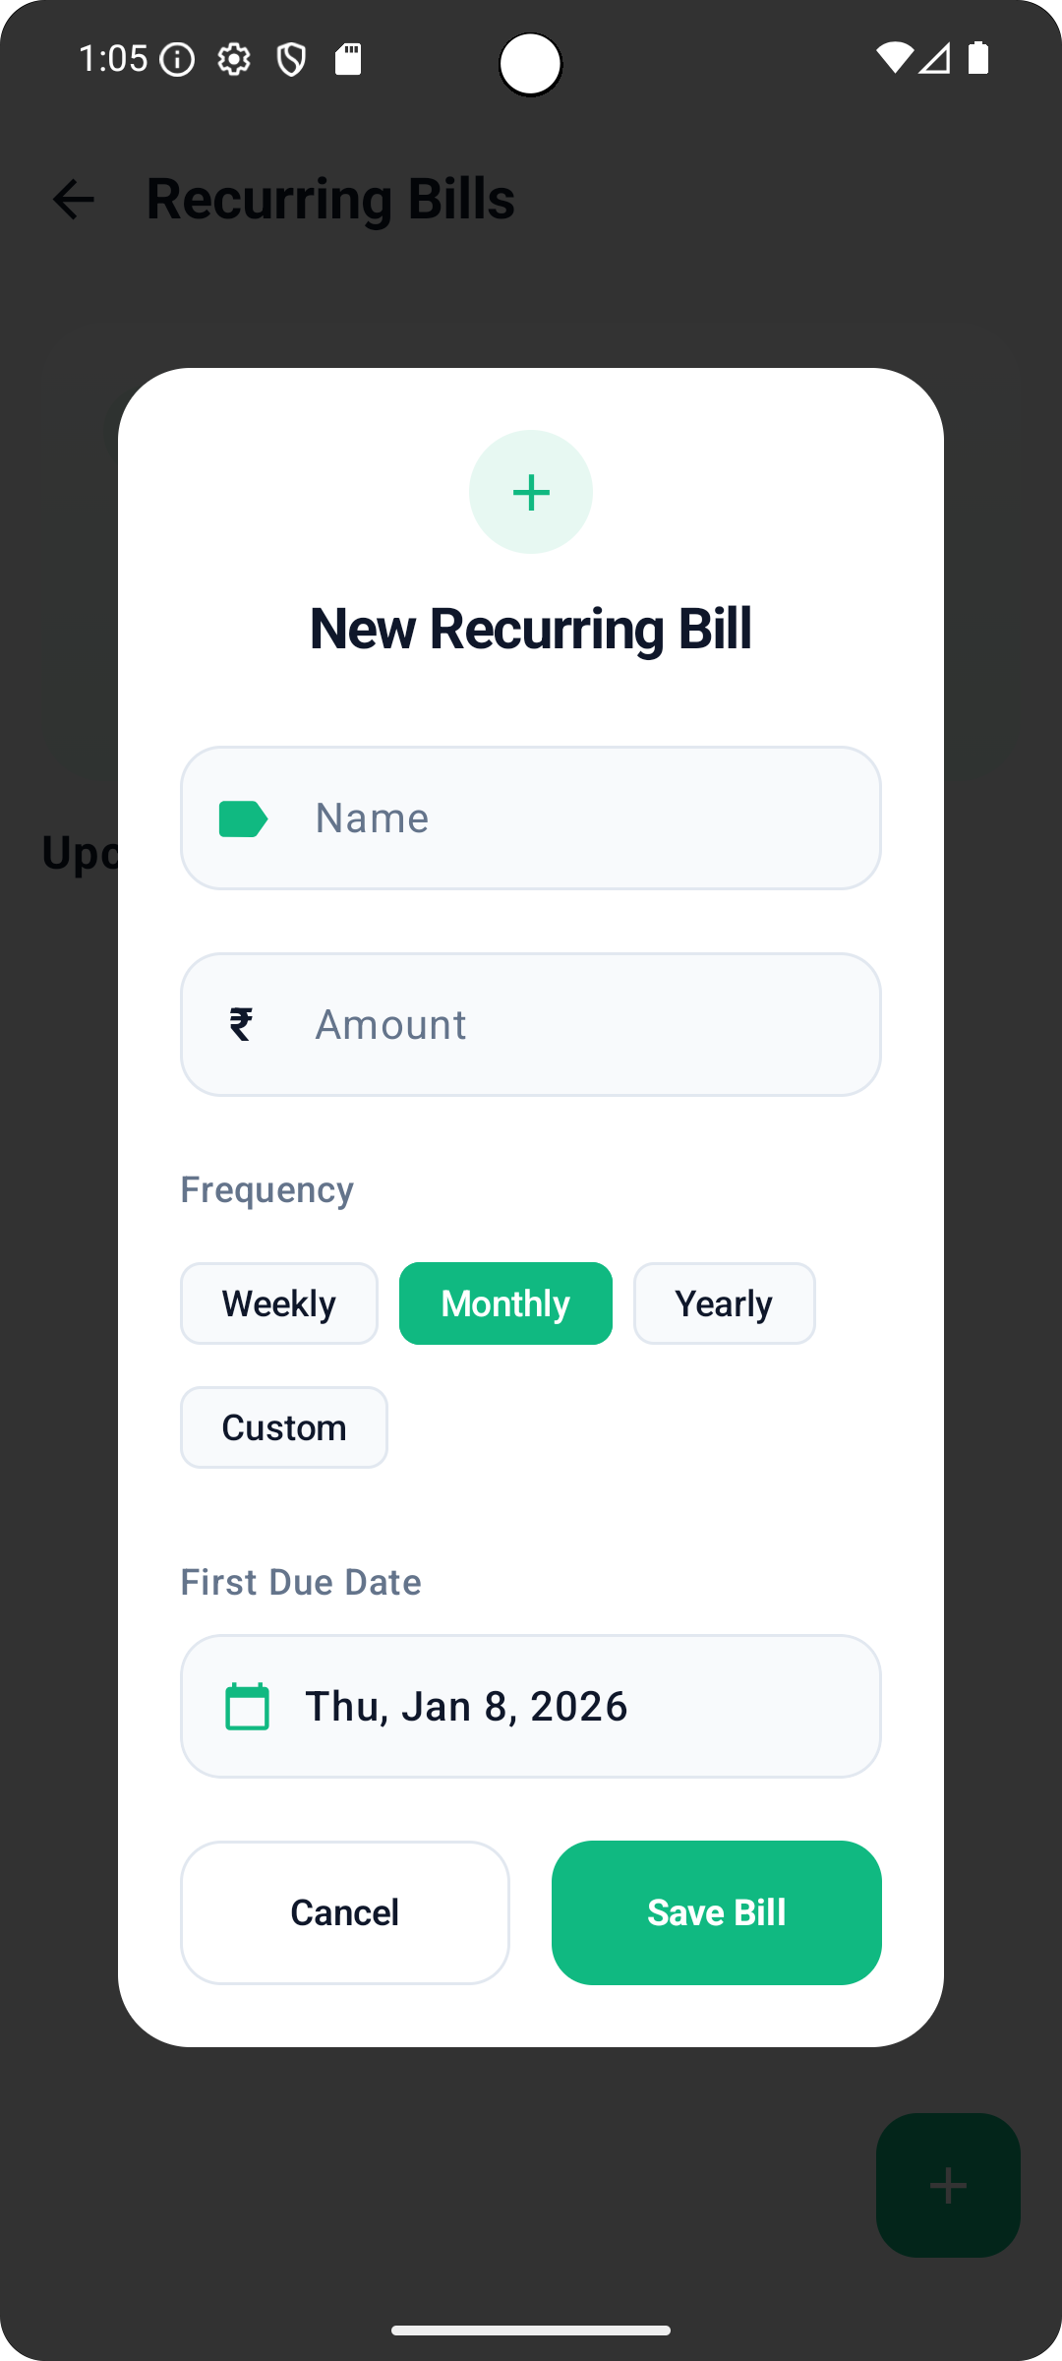Viewport: 1062px width, 2361px height.
Task: Open the date picker for Thu, Jan 8, 2026
Action: click(530, 1706)
